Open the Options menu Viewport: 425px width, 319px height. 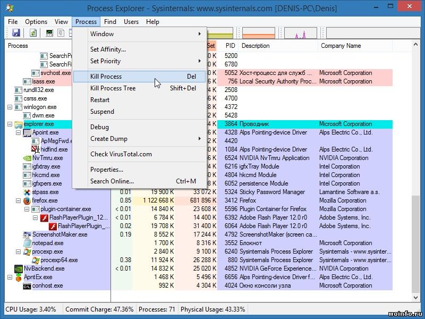(x=36, y=22)
